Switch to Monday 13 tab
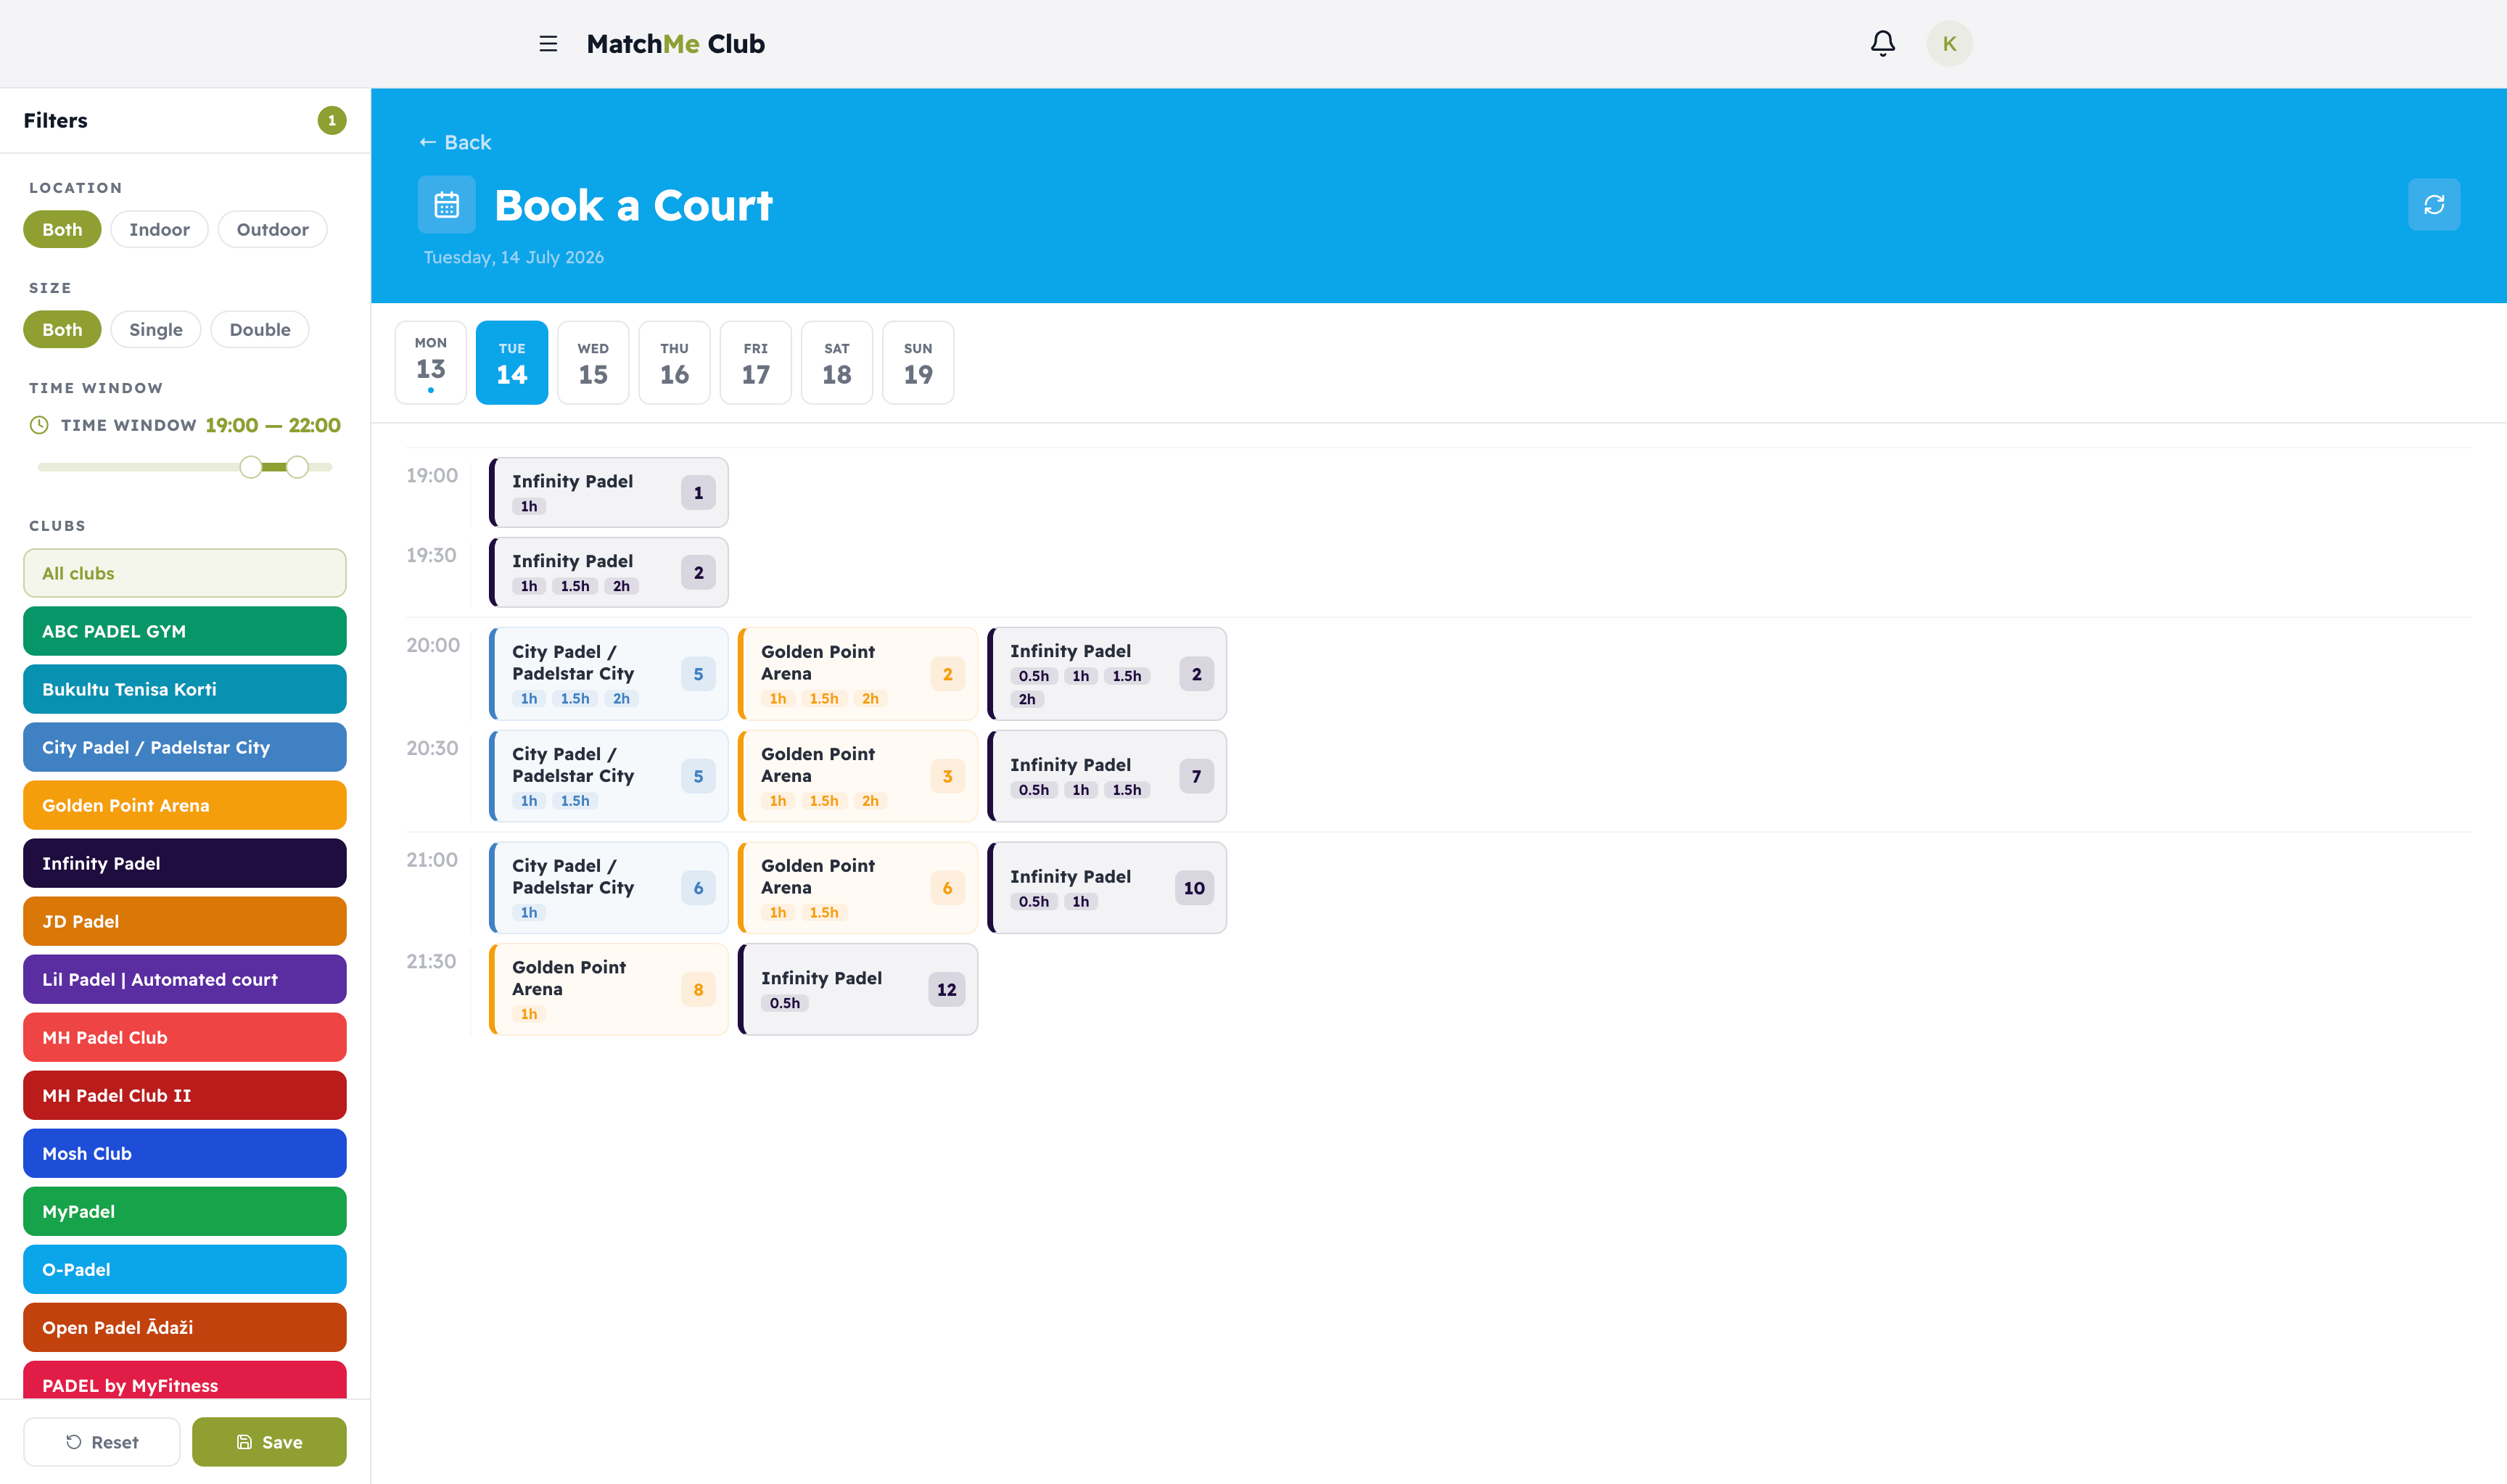This screenshot has width=2507, height=1484. click(431, 362)
